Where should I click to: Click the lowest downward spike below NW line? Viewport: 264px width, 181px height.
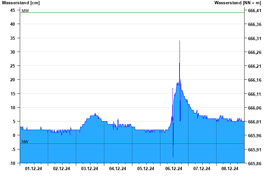pyautogui.click(x=173, y=157)
